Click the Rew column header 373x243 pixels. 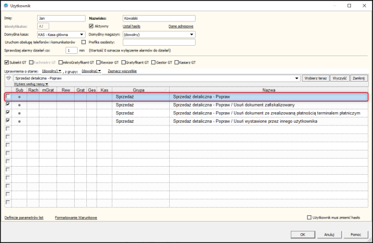tap(65, 90)
